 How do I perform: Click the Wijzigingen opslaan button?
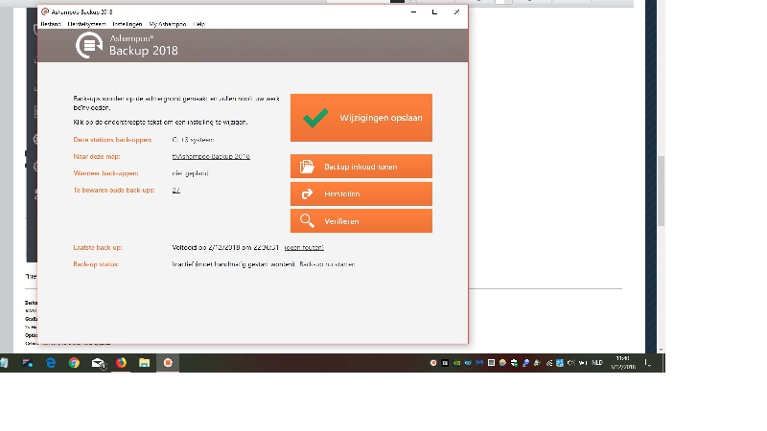coord(361,118)
